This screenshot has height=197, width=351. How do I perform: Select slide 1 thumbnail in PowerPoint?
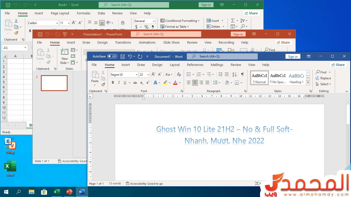(x=54, y=83)
